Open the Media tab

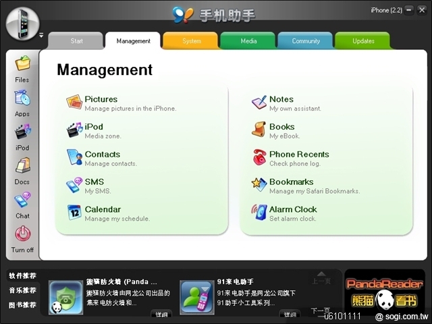(248, 40)
